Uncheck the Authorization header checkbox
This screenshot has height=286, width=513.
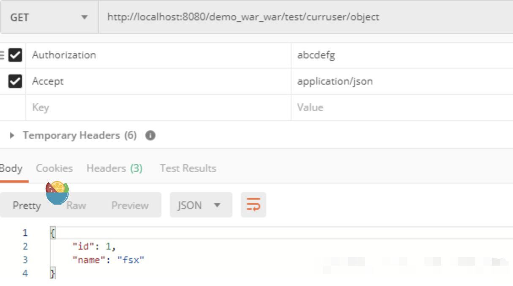tap(15, 55)
